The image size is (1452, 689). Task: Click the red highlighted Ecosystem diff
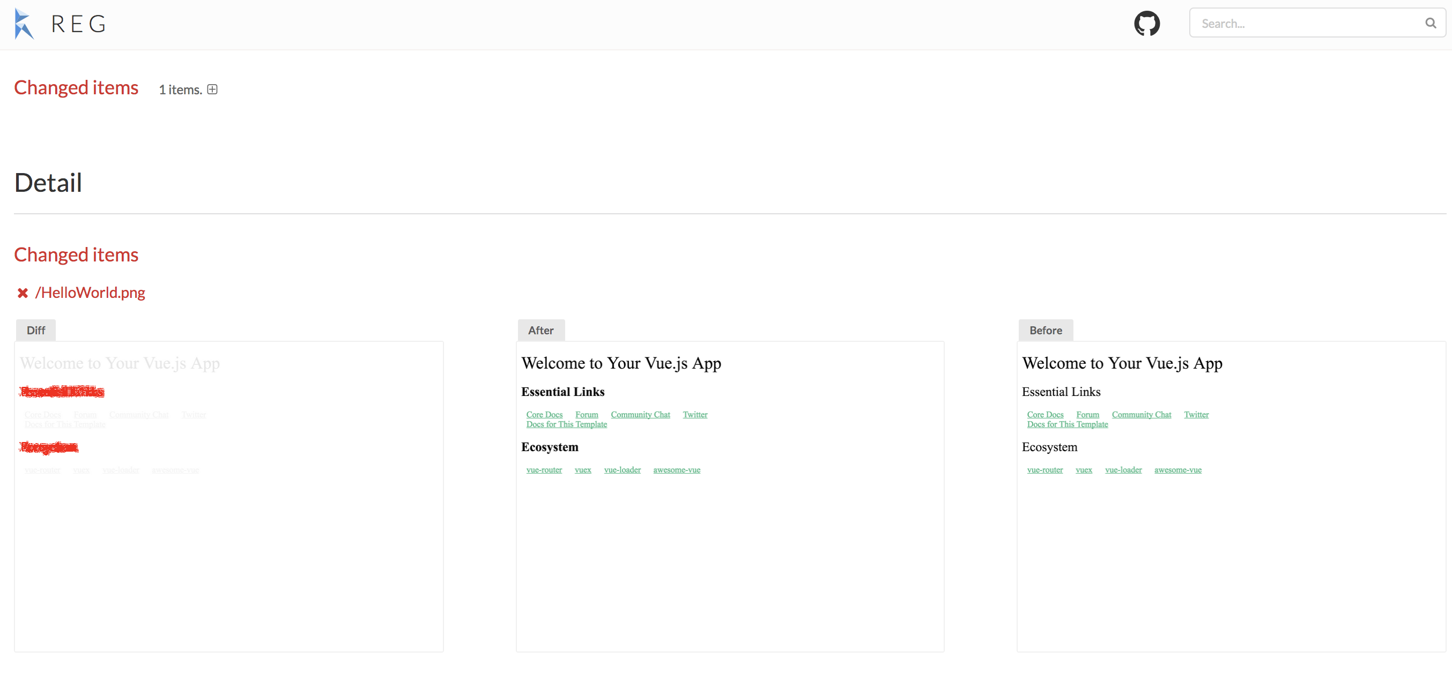point(48,447)
